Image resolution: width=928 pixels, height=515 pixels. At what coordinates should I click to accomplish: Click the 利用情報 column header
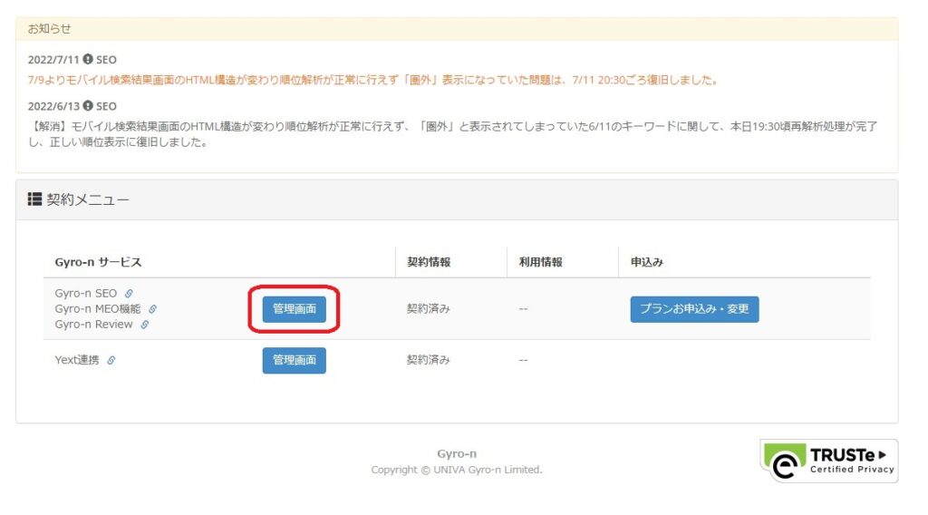click(540, 262)
